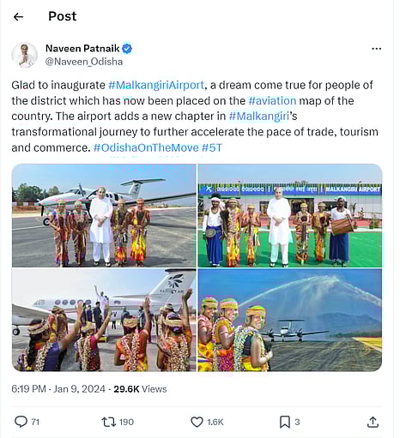Bookmark the post with the bookmark icon
Viewport: 412px width, 438px height.
[285, 422]
